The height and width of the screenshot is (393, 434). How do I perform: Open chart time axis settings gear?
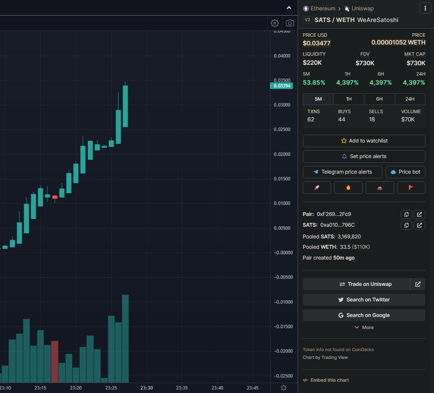[x=283, y=388]
